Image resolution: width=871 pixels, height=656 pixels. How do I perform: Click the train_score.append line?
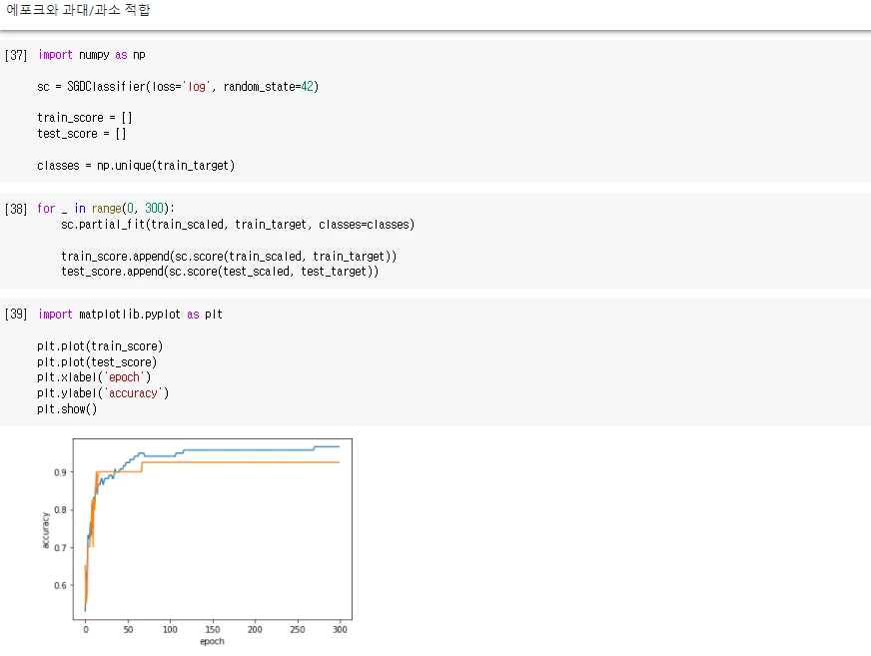coord(229,256)
